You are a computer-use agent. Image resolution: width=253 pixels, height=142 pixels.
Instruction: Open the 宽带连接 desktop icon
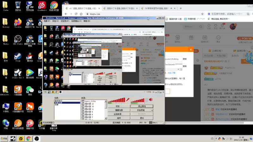(x=30, y=6)
